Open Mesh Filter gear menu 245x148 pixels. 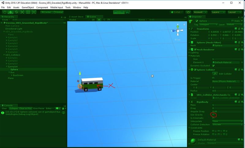click(x=242, y=42)
